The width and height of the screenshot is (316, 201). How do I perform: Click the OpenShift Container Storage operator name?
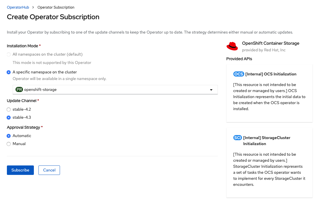pos(270,43)
